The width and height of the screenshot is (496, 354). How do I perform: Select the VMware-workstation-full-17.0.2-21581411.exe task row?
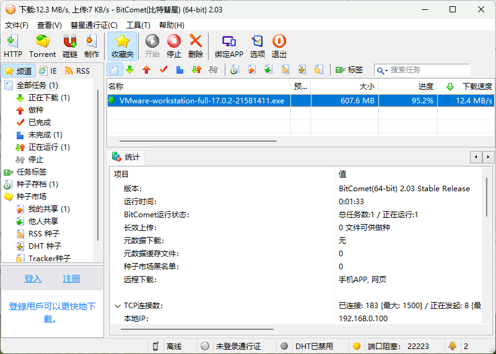pos(300,101)
